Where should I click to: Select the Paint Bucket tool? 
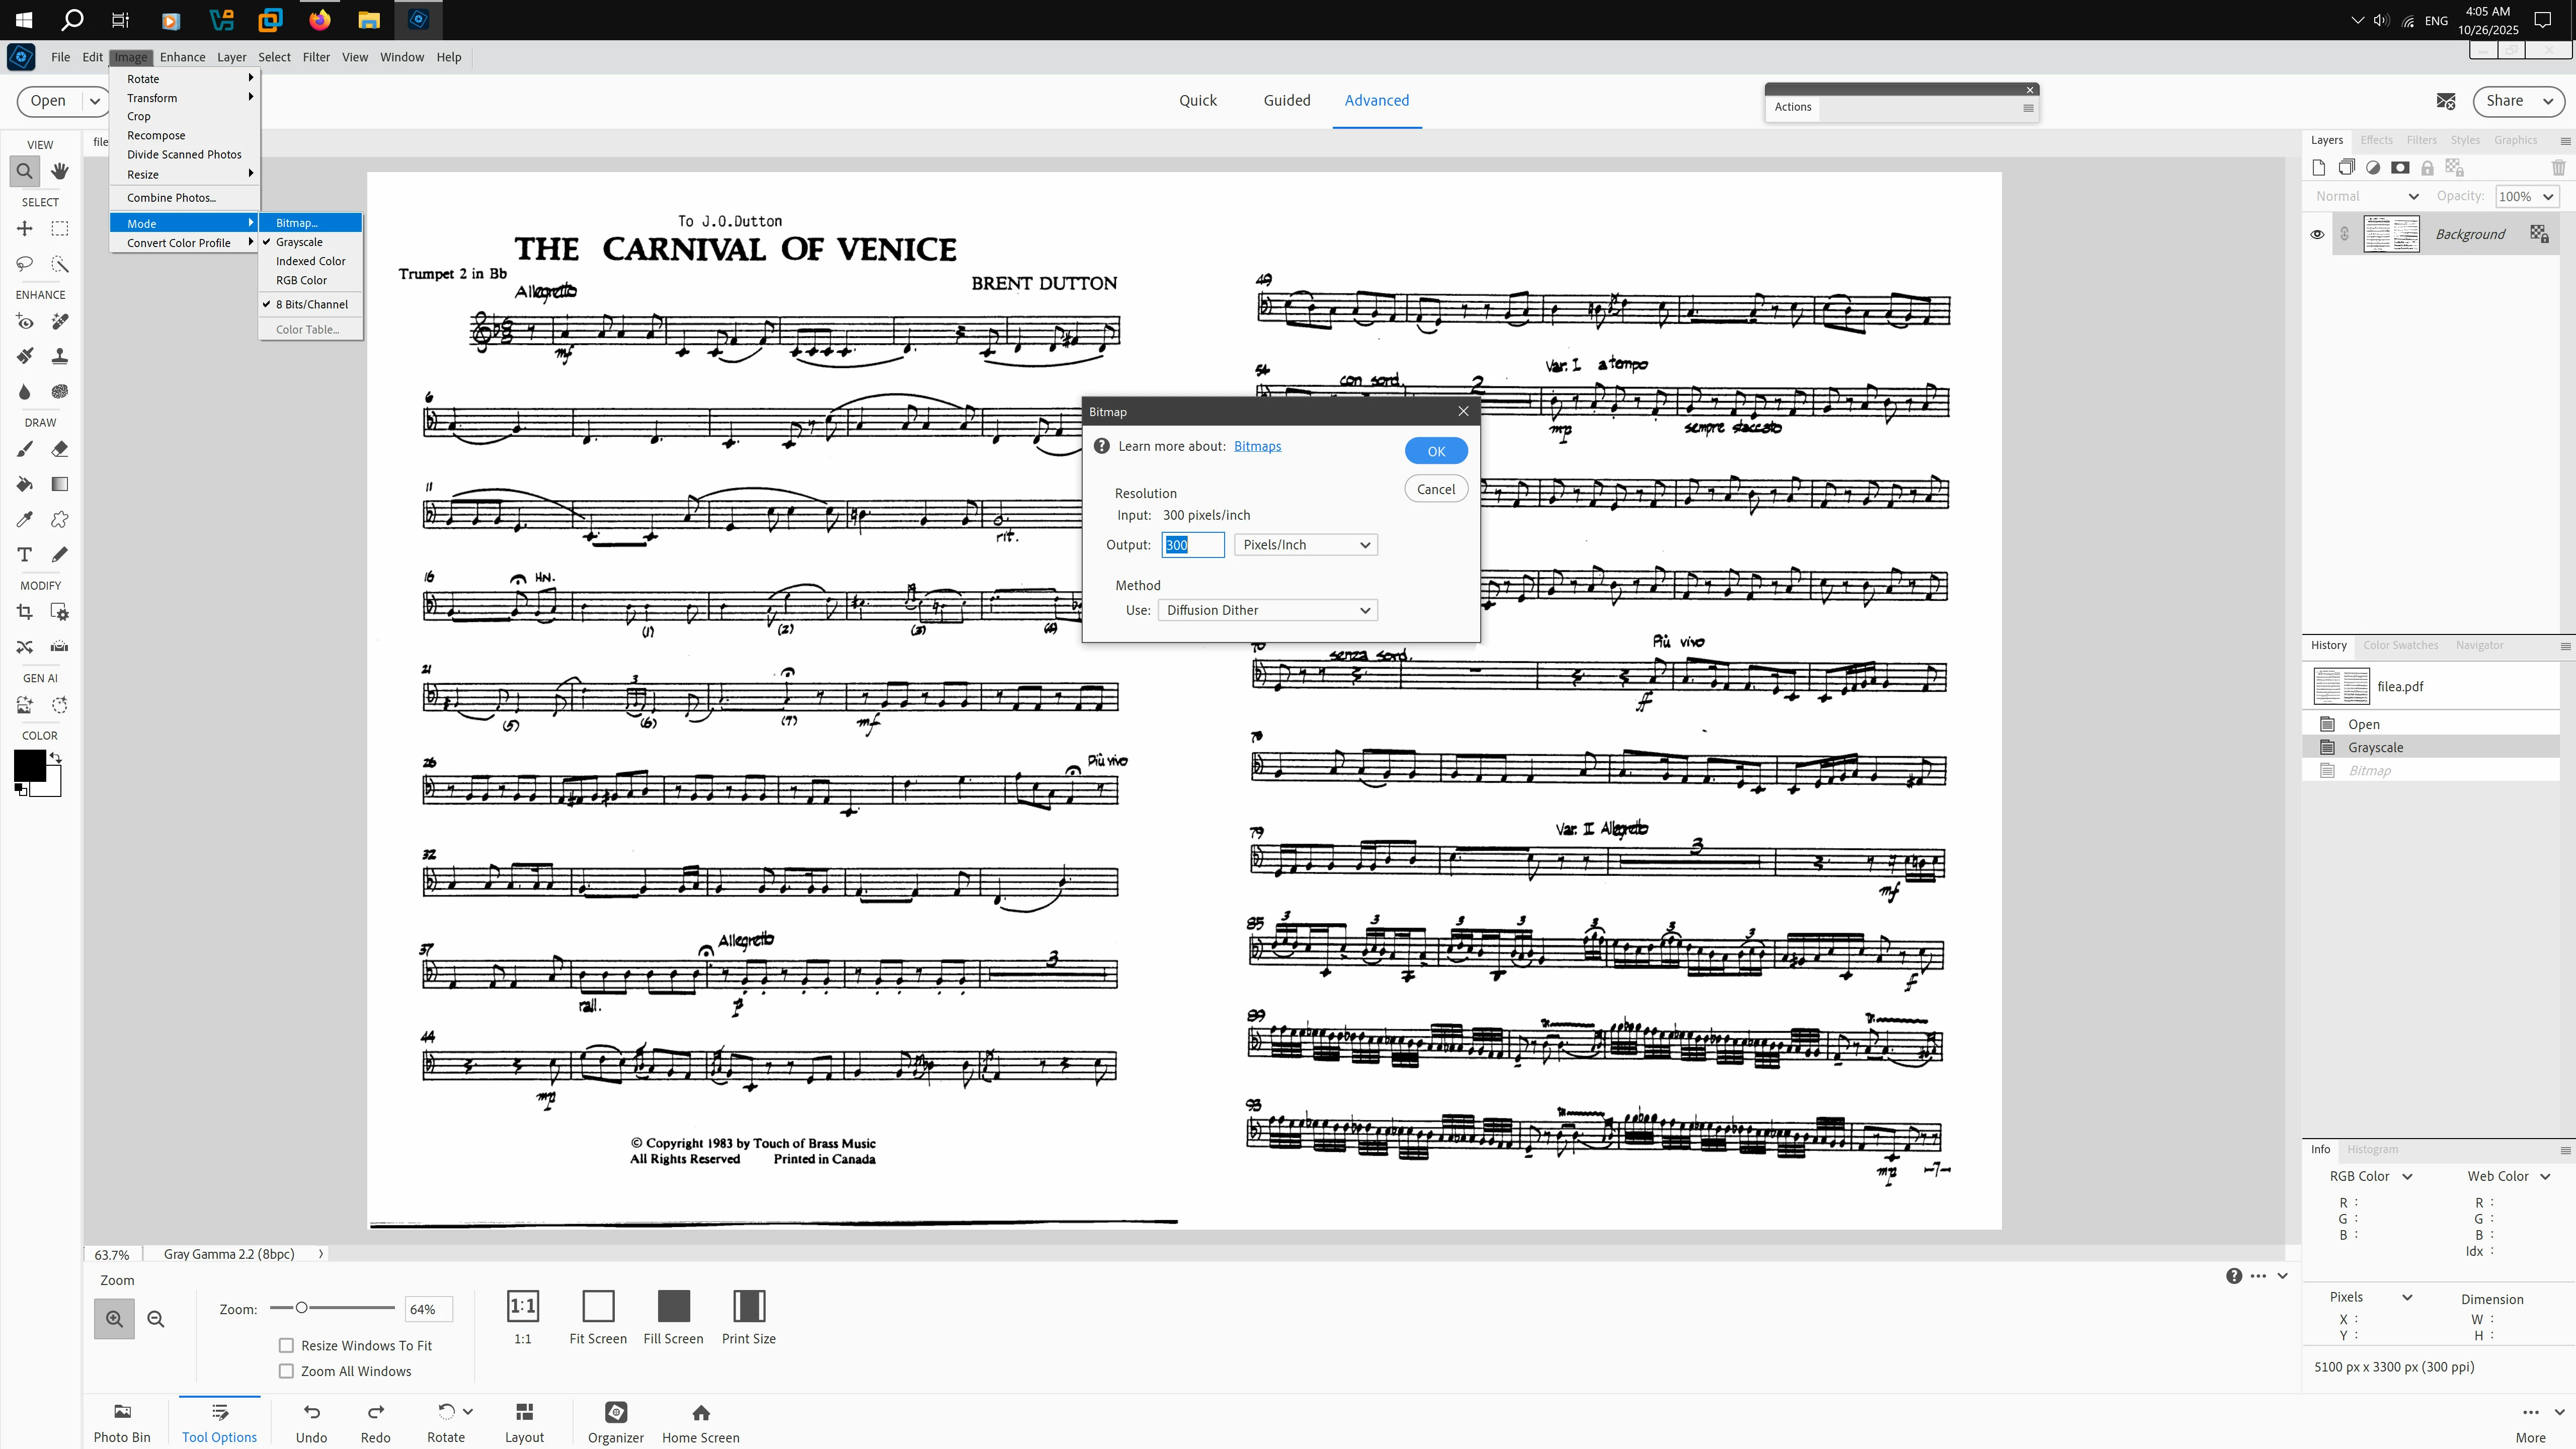25,484
